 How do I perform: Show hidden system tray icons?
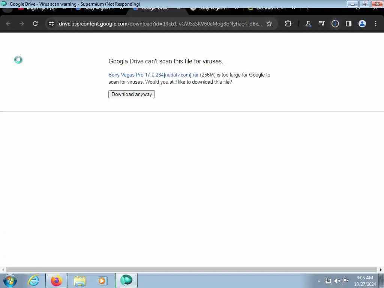tap(319, 281)
